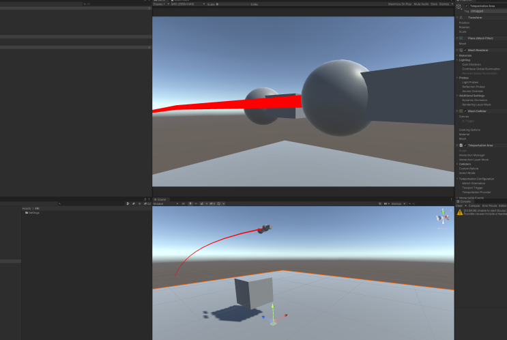
Task: Toggle Scene view lighting icon
Action: (190, 204)
